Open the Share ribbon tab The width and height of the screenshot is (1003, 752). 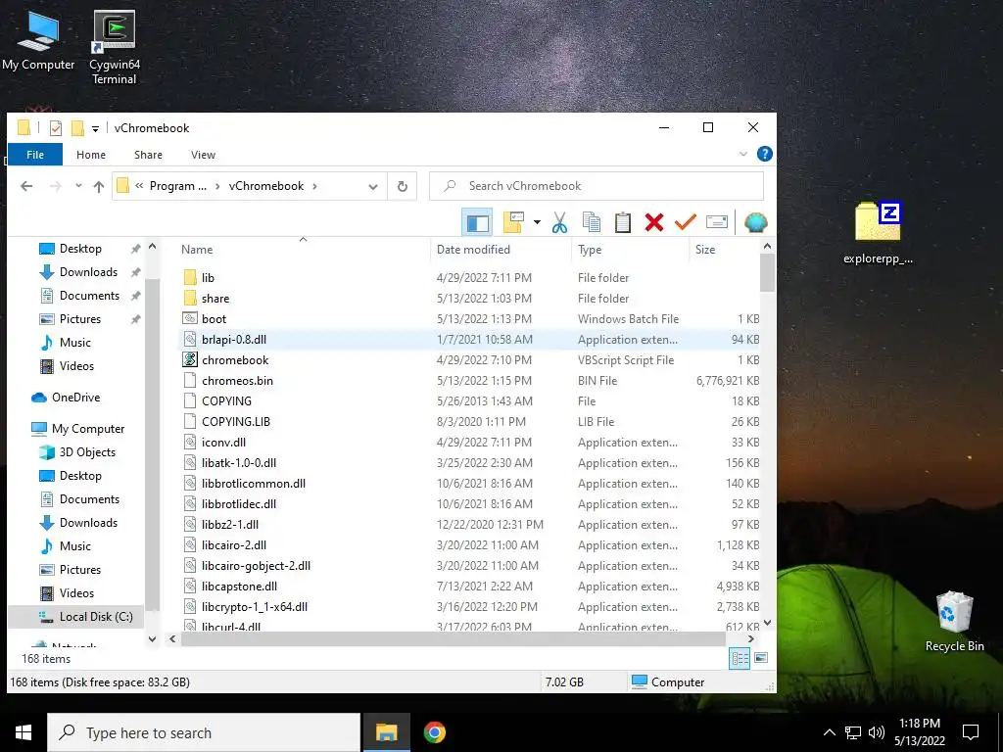click(148, 155)
